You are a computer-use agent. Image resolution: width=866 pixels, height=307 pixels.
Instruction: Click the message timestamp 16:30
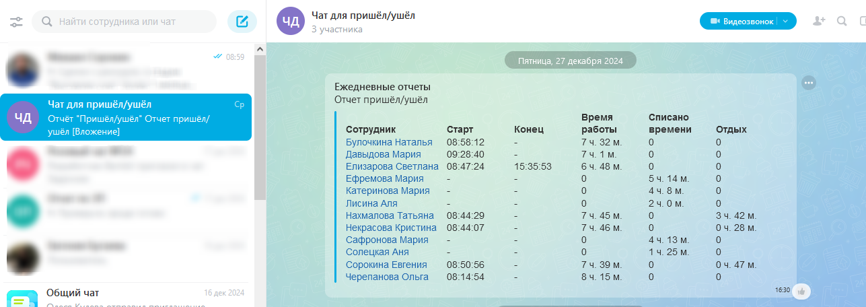click(783, 290)
